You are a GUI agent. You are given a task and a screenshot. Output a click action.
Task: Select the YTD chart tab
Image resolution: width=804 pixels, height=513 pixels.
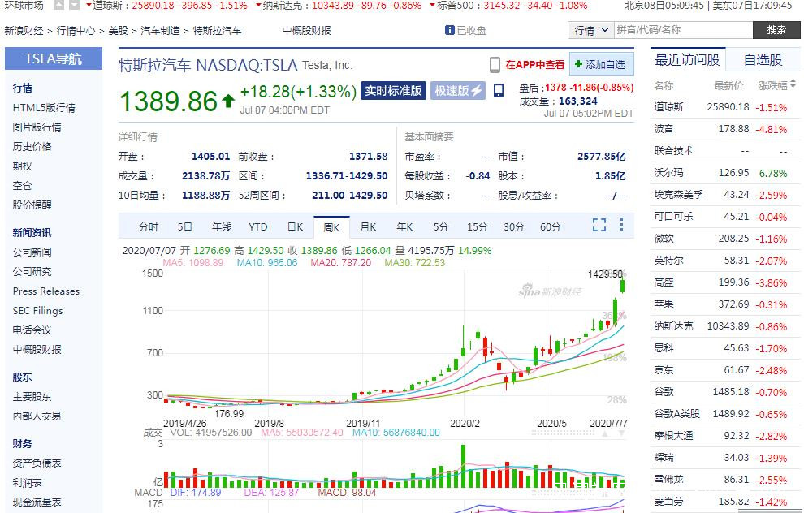point(258,227)
